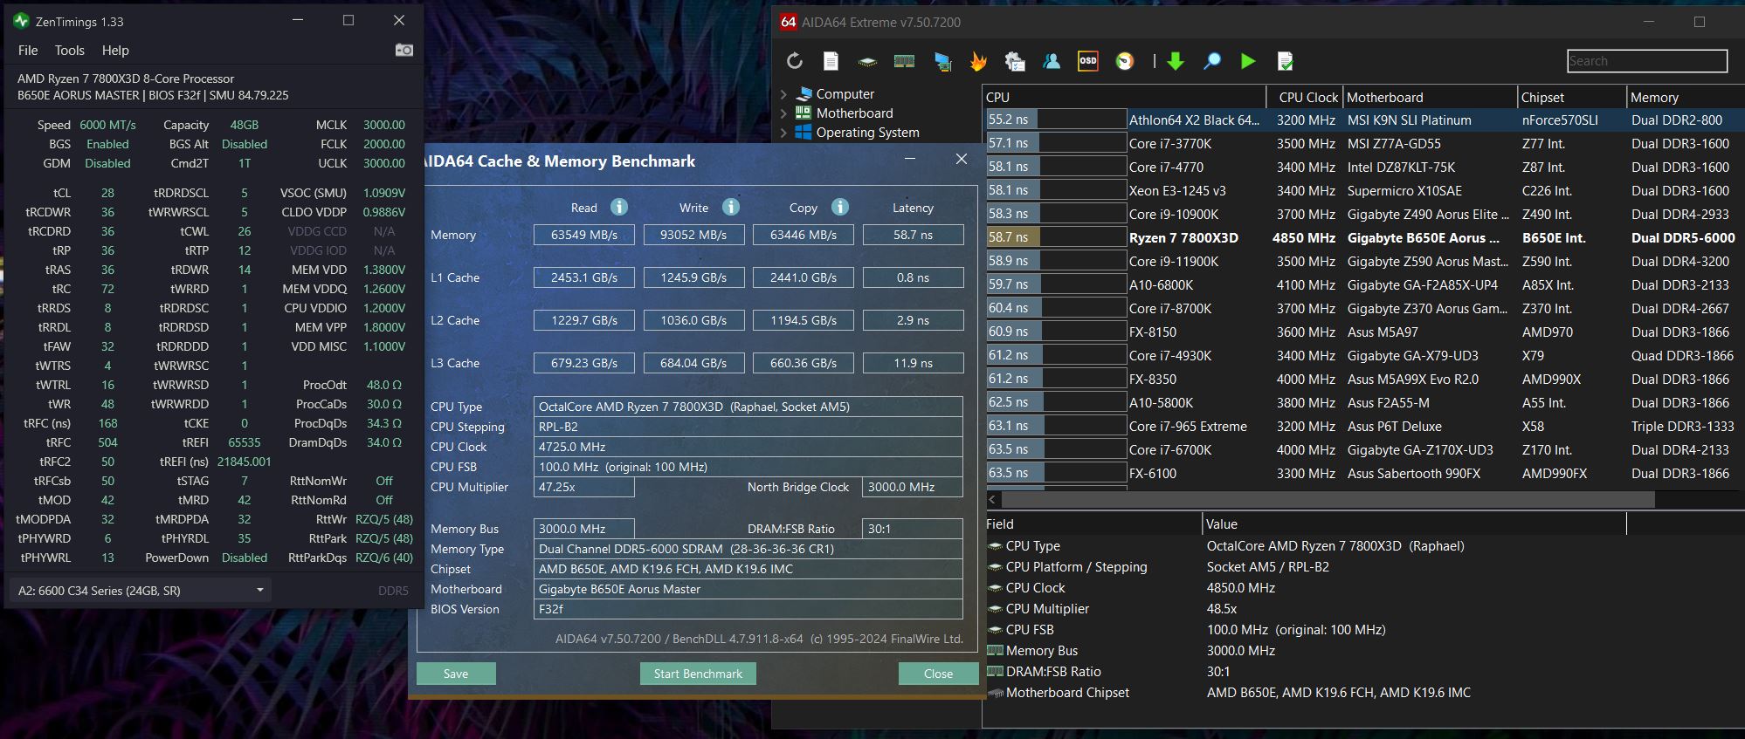Screen dimensions: 1745x739
Task: Click the memory module icon in AIDA64 toolbar
Action: point(904,61)
